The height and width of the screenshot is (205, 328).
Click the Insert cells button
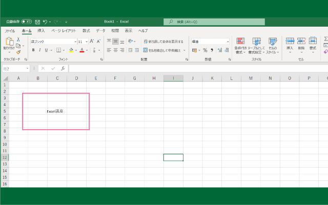coord(290,46)
